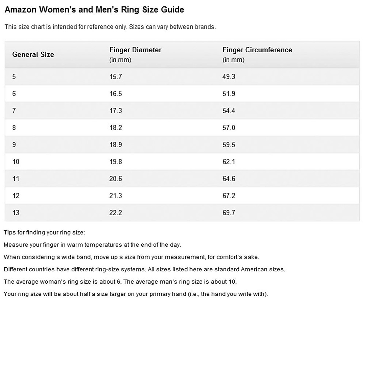
Task: Select the 22.2 diameter value
Action: click(116, 213)
